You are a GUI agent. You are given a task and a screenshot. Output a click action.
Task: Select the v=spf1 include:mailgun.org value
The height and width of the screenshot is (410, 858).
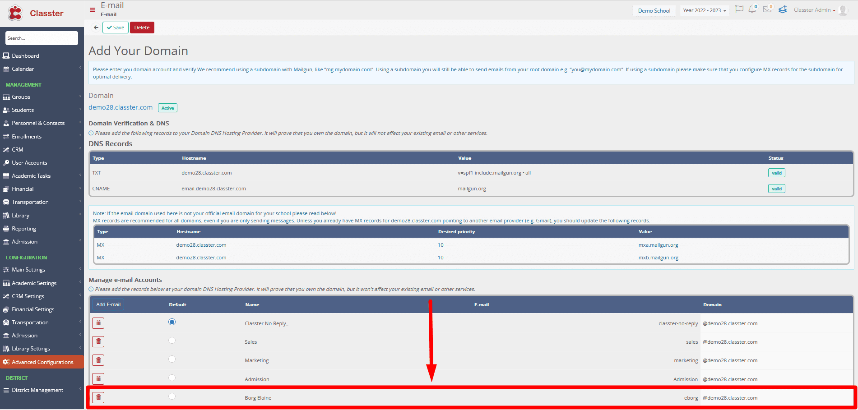(494, 173)
